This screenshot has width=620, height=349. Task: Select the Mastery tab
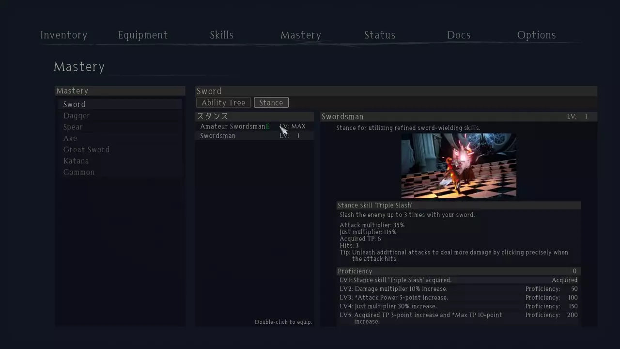click(x=300, y=35)
